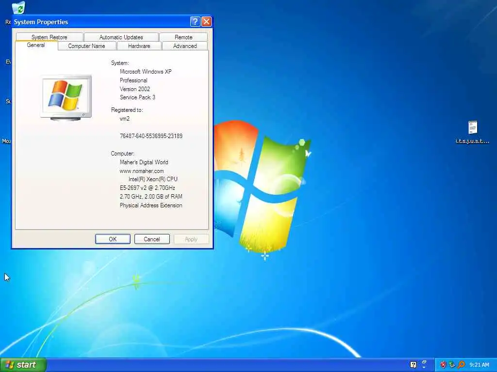Screen dimensions: 497x372
Task: Click the 'Microsoft Windows XP' line
Action: pos(146,72)
